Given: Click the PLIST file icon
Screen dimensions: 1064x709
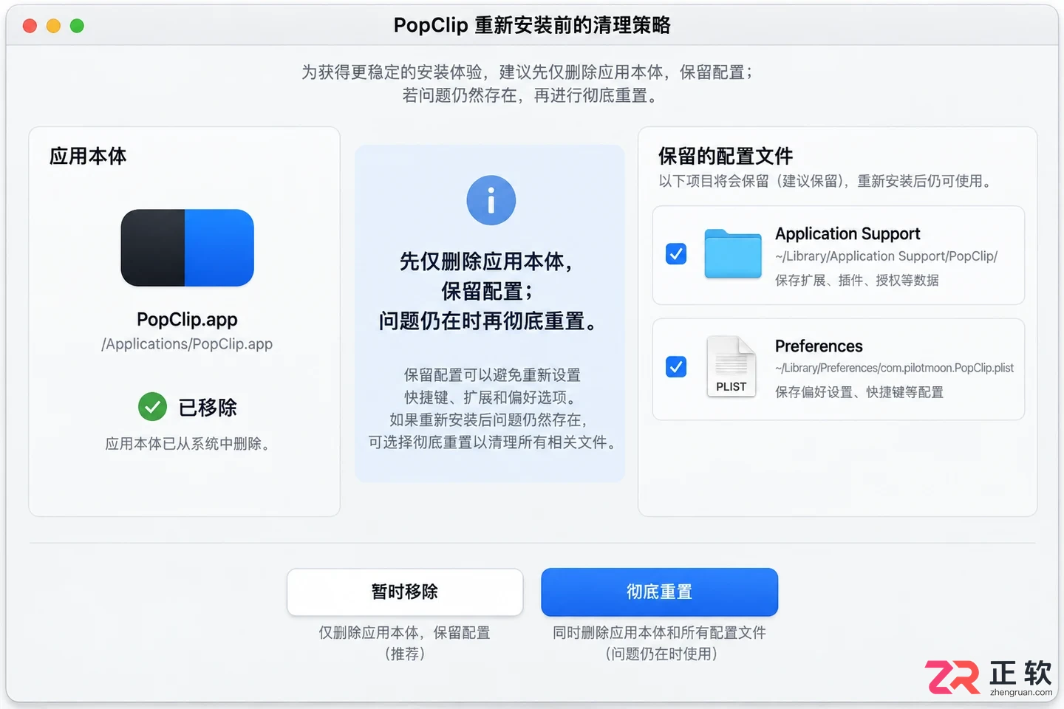Looking at the screenshot, I should click(x=731, y=366).
